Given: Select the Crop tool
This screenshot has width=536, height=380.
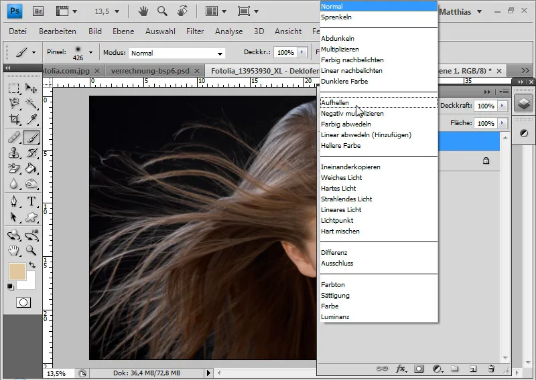Looking at the screenshot, I should tap(13, 119).
